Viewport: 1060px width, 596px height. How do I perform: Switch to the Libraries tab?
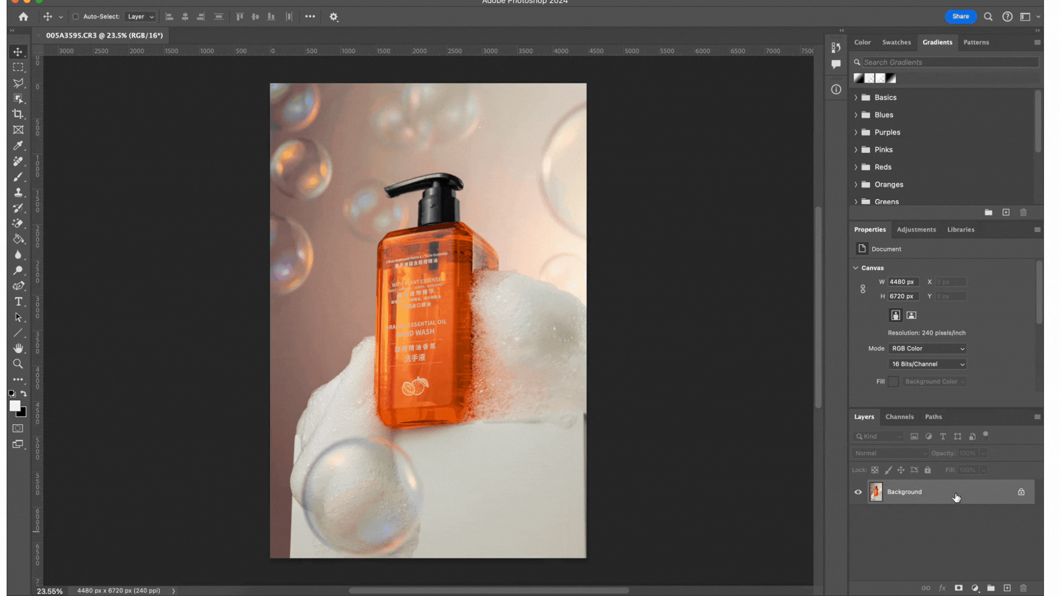961,230
